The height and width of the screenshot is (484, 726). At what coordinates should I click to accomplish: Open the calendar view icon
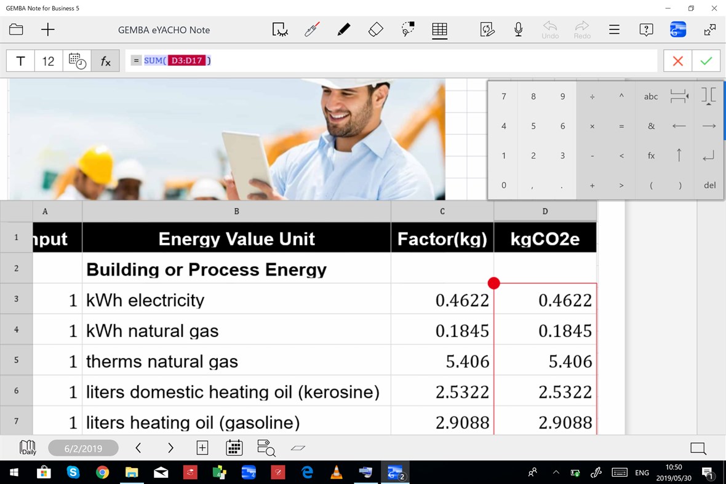234,448
